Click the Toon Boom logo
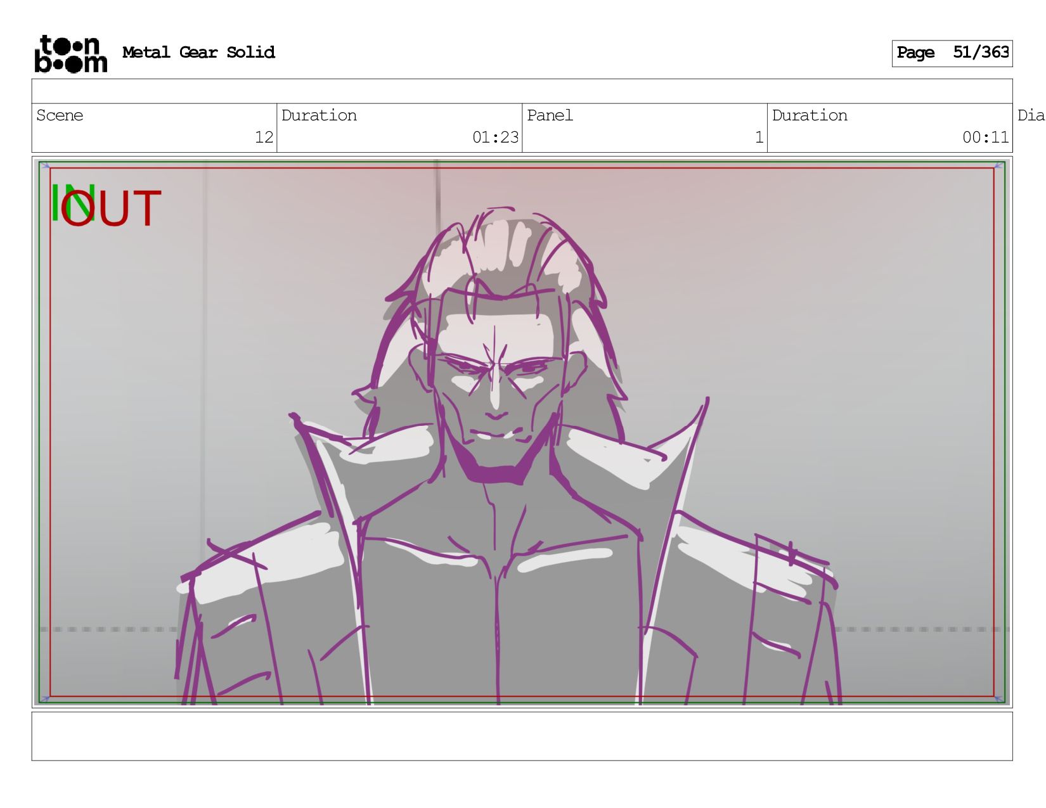 (70, 54)
